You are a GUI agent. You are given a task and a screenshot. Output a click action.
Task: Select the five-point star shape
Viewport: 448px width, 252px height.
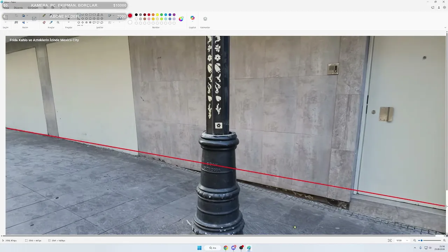[x=86, y=22]
